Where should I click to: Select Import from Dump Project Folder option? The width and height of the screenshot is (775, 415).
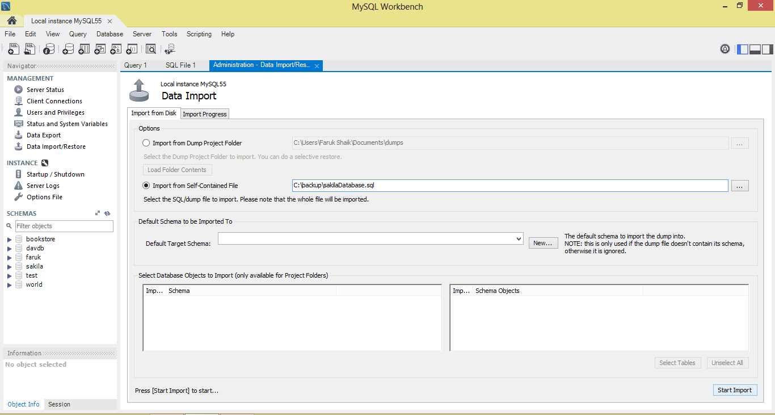[x=146, y=142]
